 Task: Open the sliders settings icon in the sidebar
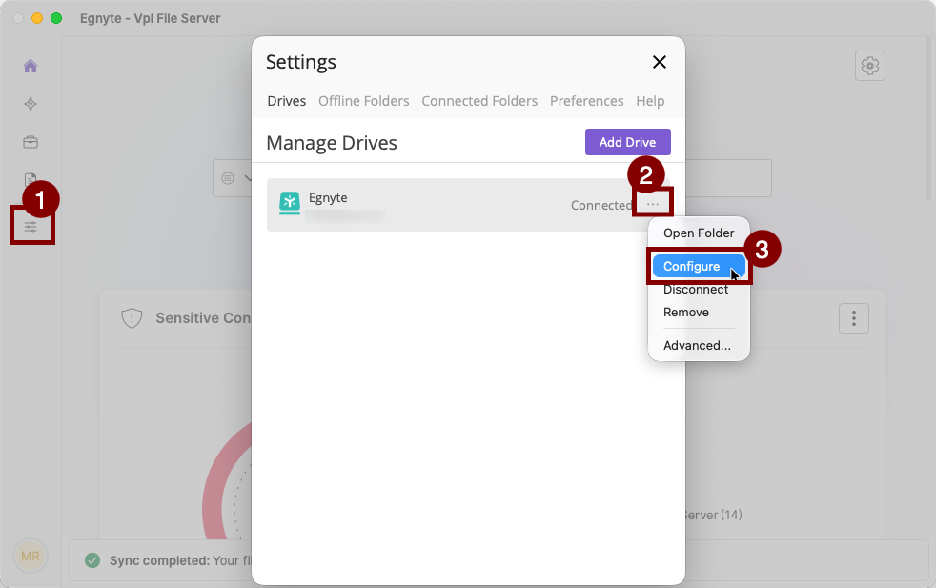click(x=31, y=227)
